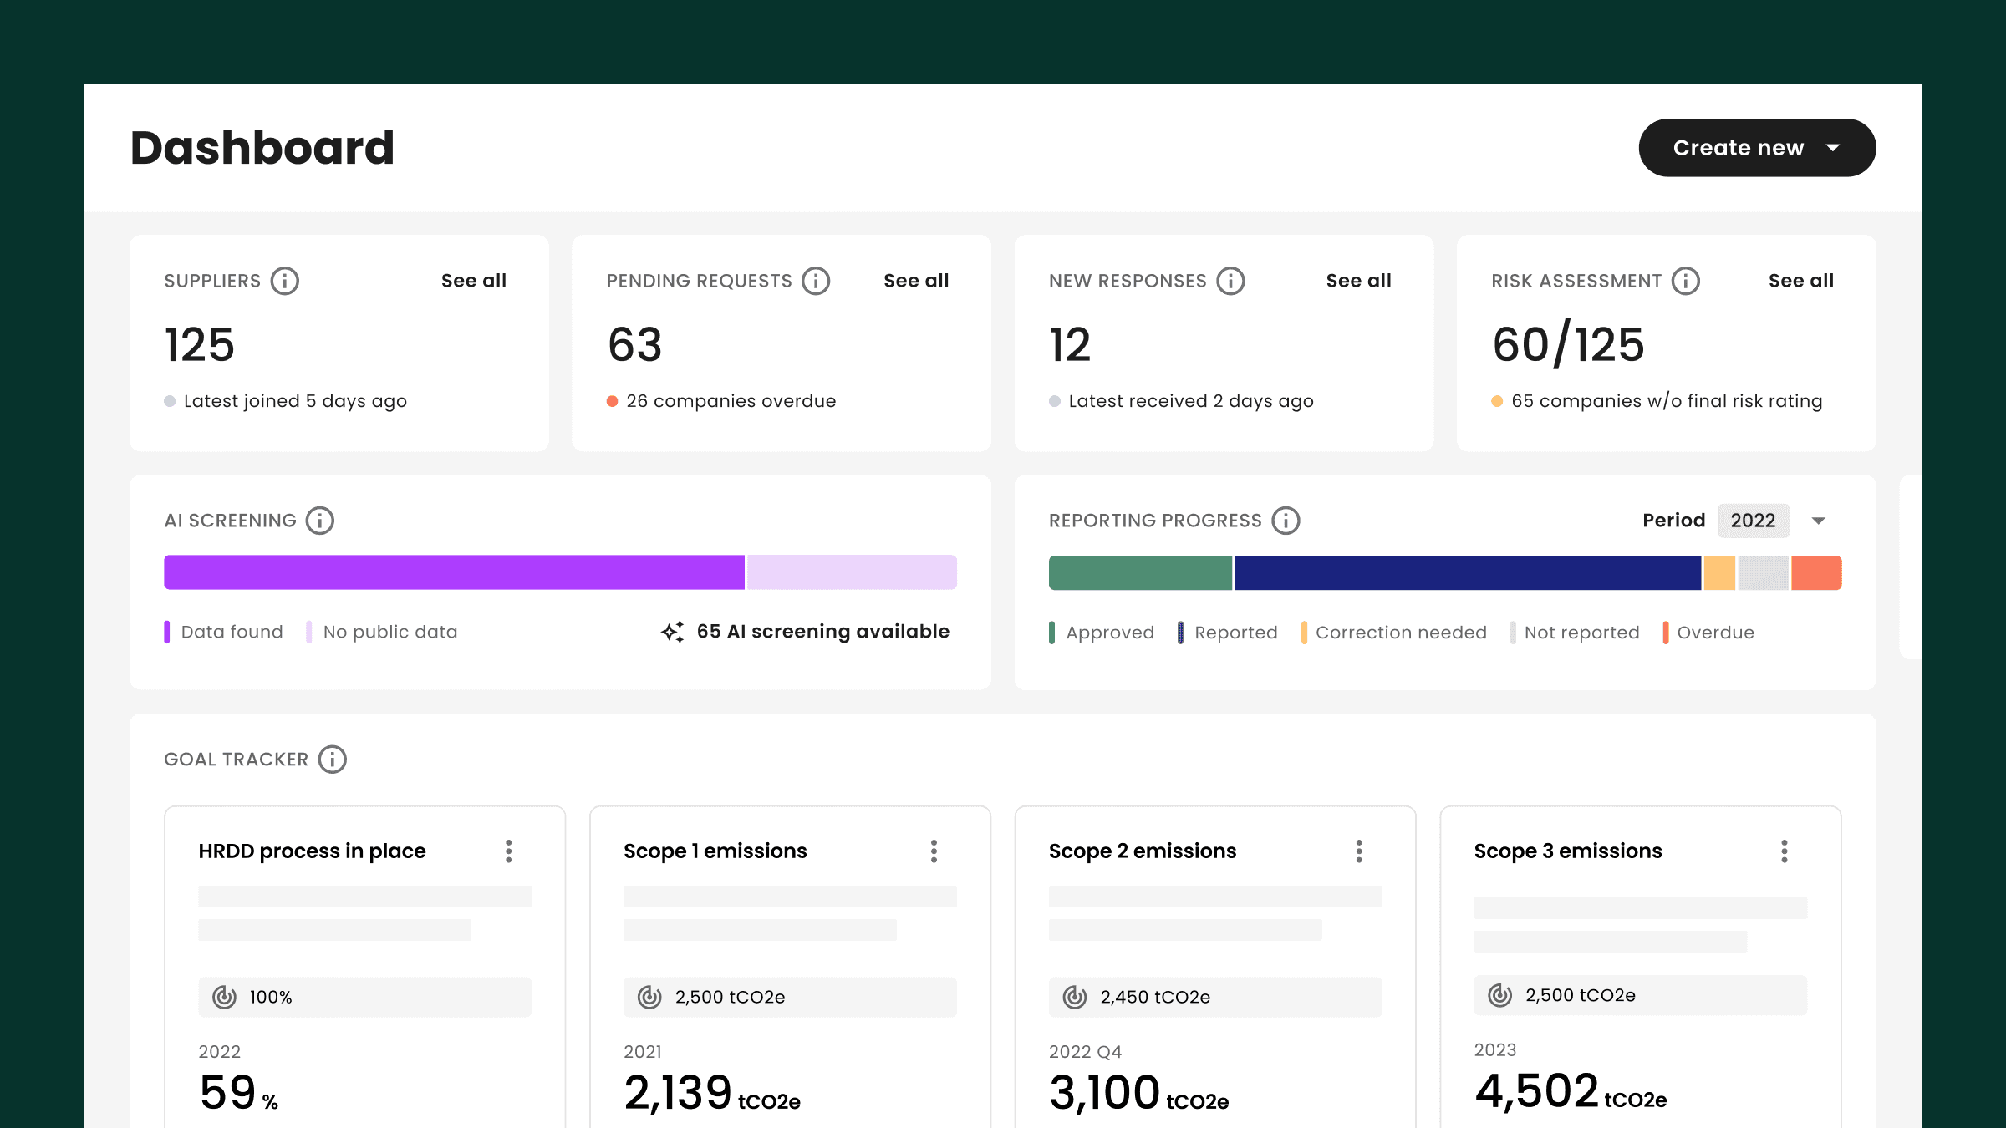This screenshot has height=1128, width=2006.
Task: See all pending requests
Action: [916, 281]
